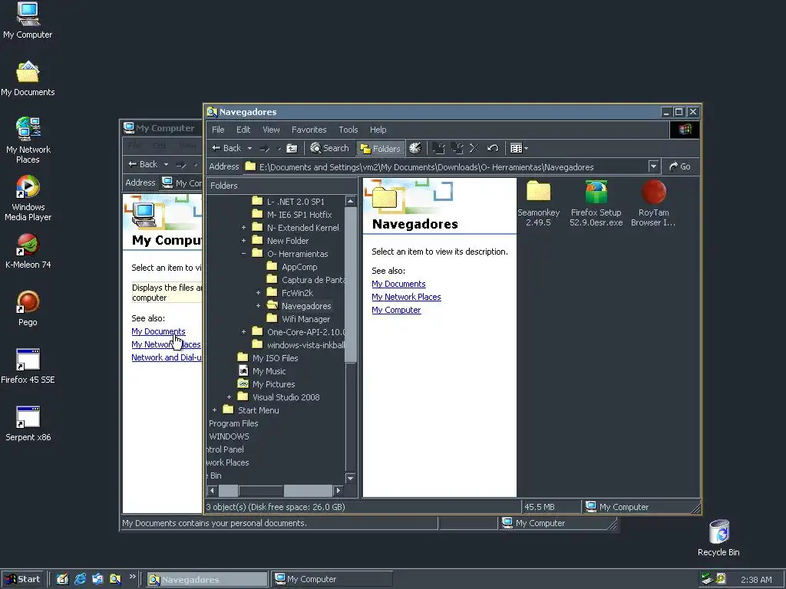
Task: Open the Tools menu
Action: coord(348,130)
